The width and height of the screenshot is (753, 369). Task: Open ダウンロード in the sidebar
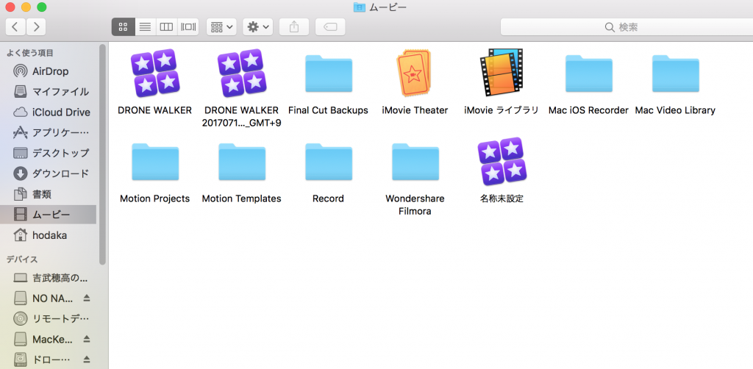pos(48,173)
